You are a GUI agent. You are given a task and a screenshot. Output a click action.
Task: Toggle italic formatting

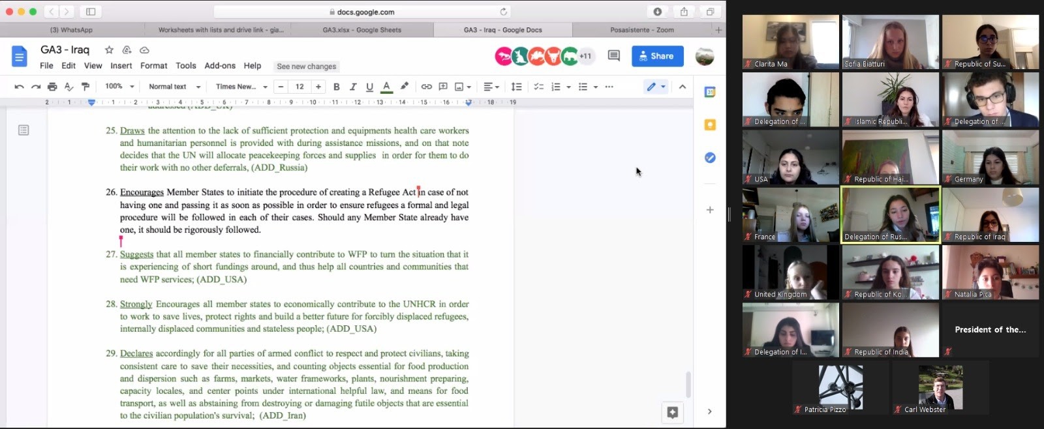[x=353, y=87]
